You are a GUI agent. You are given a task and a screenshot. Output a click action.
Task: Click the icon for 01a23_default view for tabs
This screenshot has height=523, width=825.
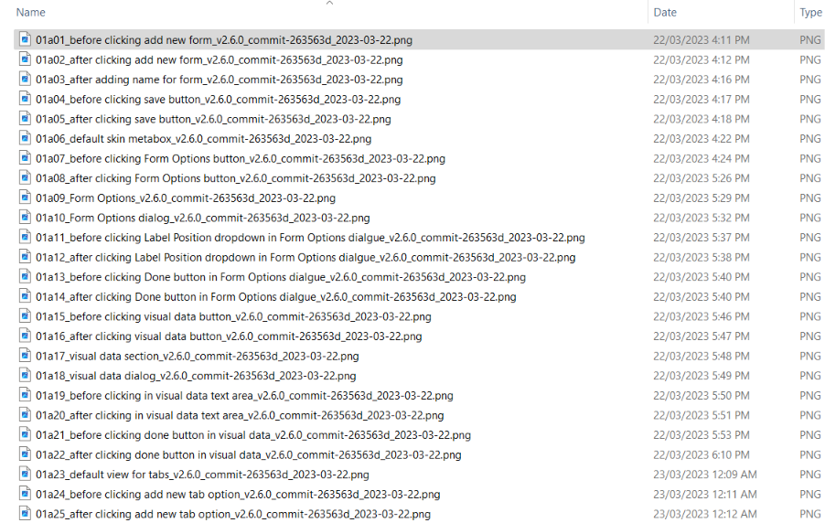point(26,475)
